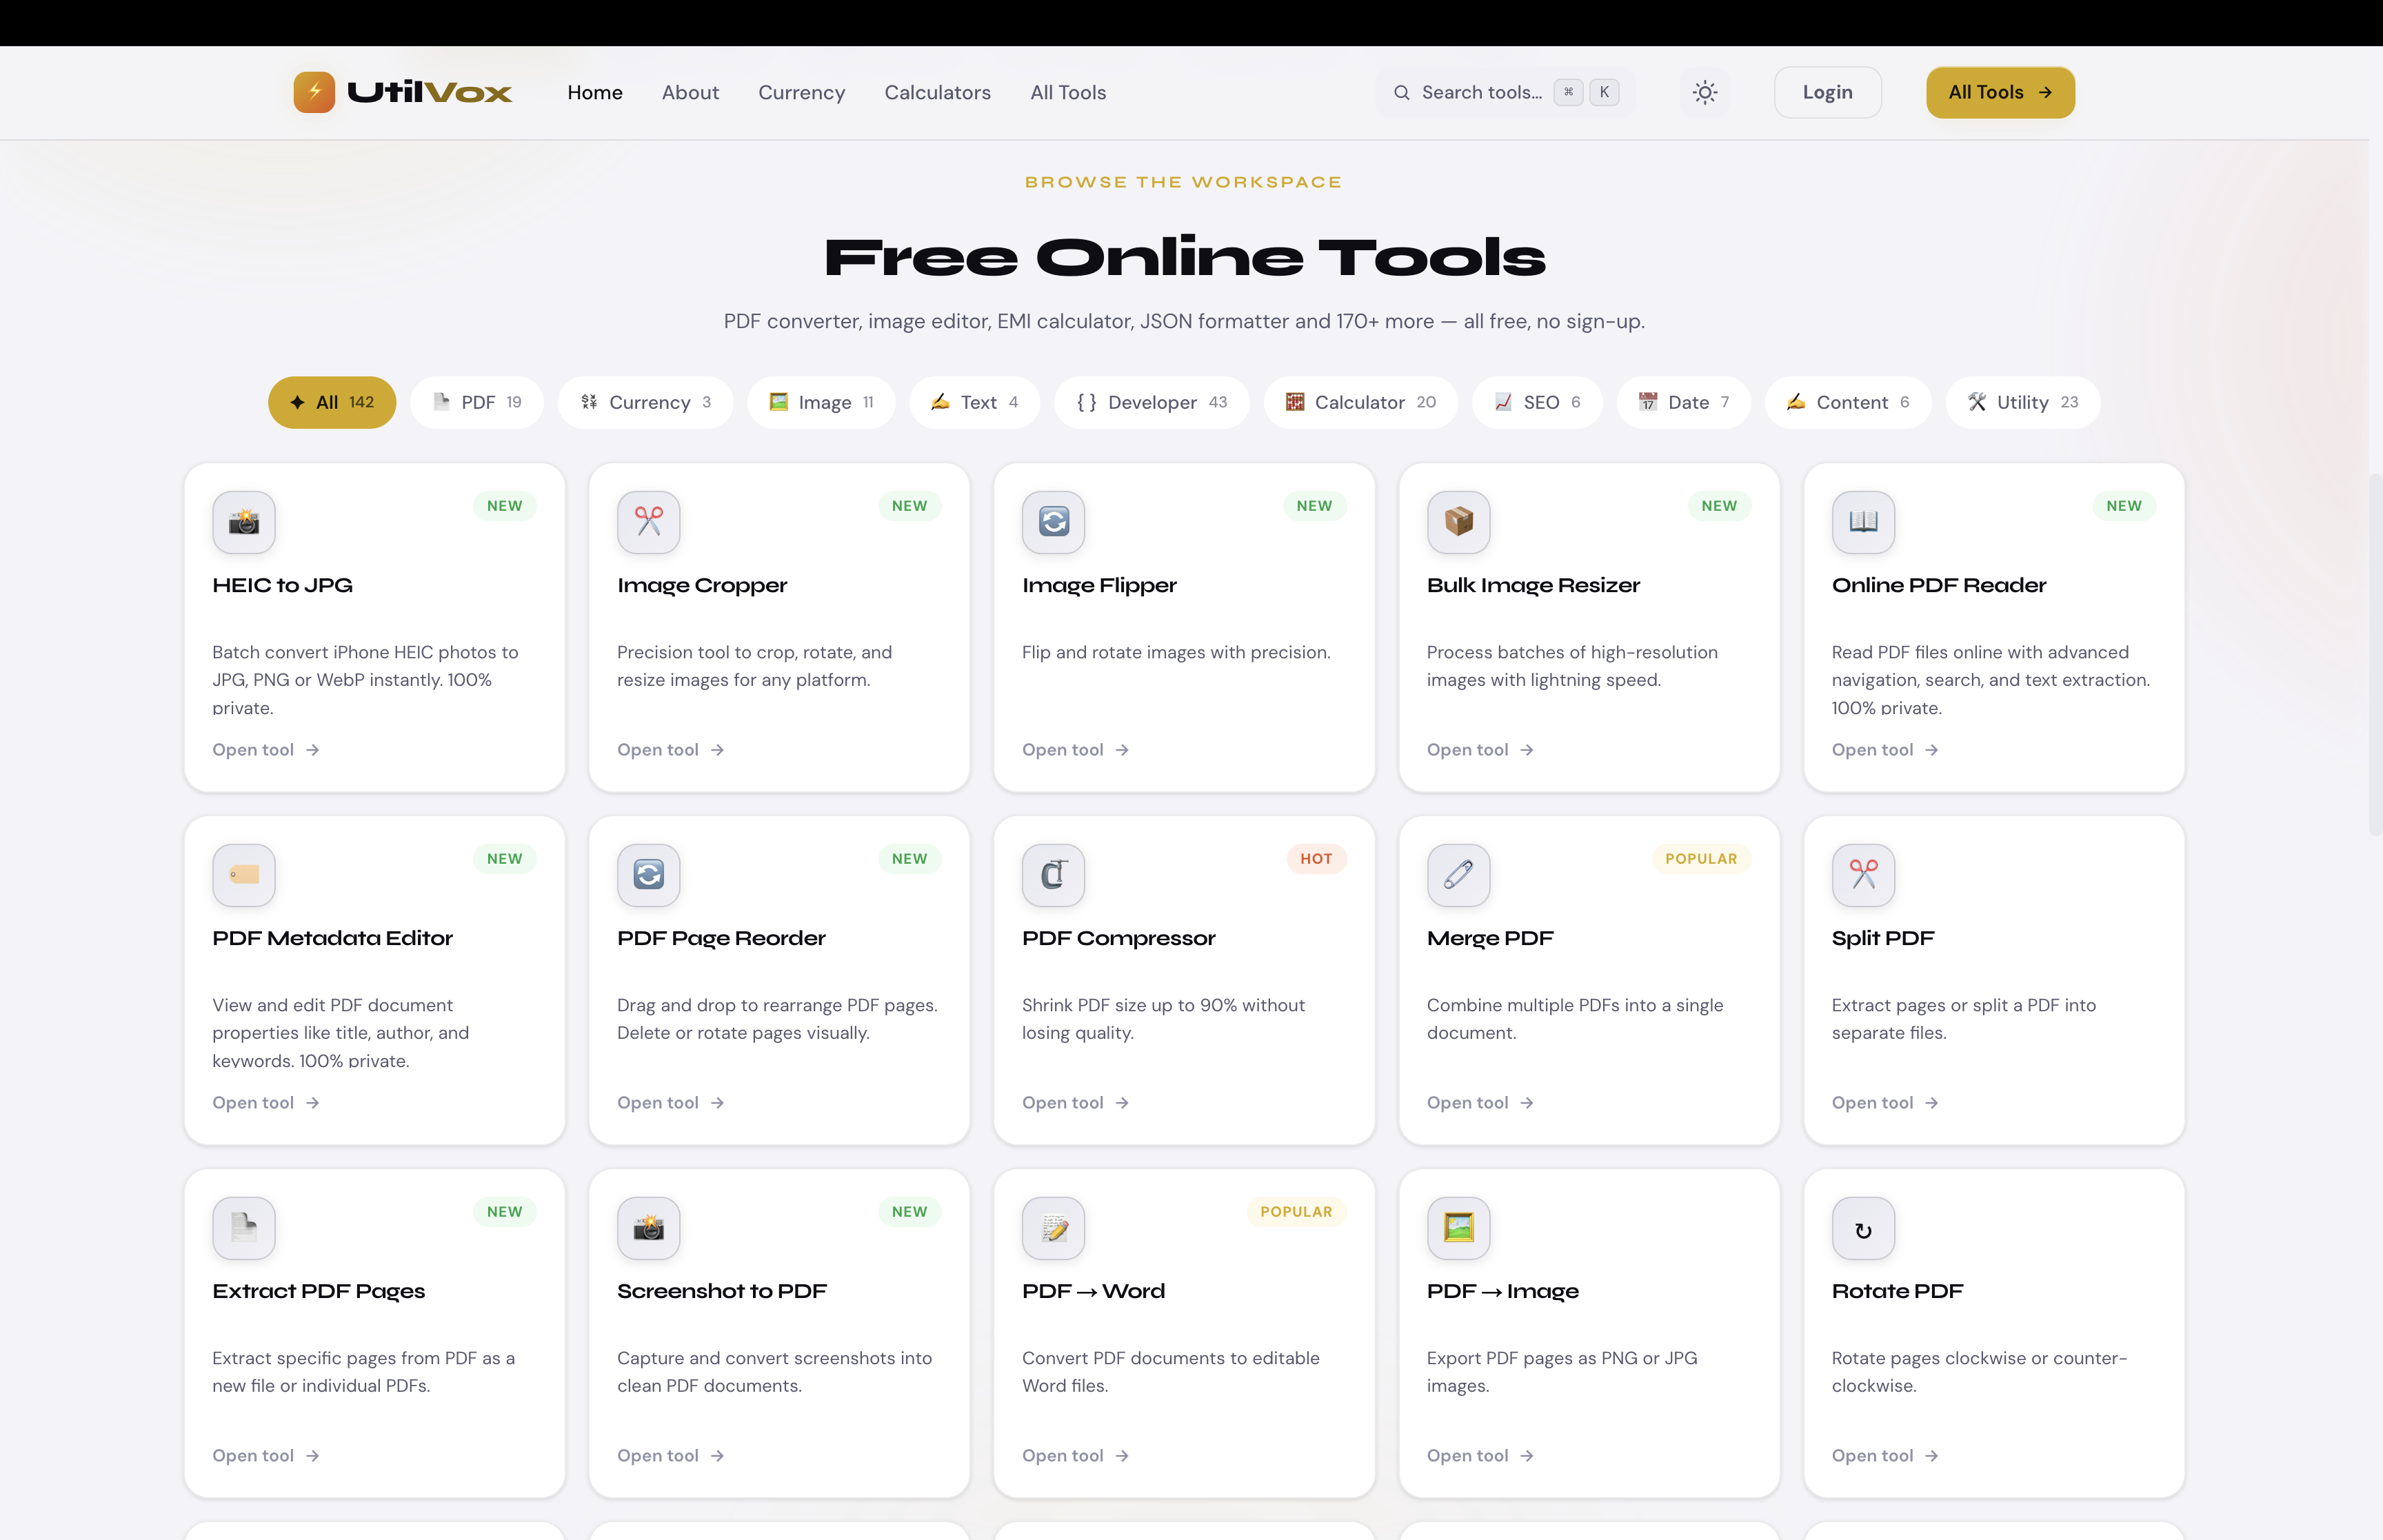Open tool link for PDF Compressor
Viewport: 2383px width, 1540px height.
(1076, 1103)
